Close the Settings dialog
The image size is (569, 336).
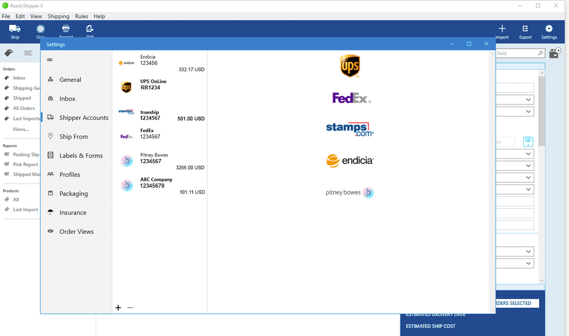[x=486, y=44]
